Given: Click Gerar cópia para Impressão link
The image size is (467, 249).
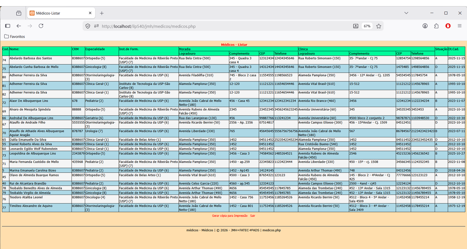Looking at the screenshot, I should [x=229, y=216].
